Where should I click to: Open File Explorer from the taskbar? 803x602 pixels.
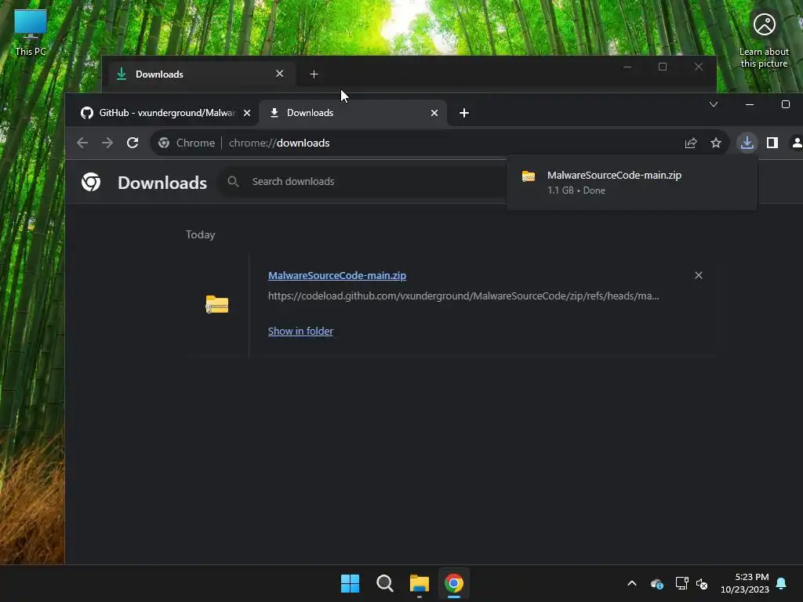point(420,583)
